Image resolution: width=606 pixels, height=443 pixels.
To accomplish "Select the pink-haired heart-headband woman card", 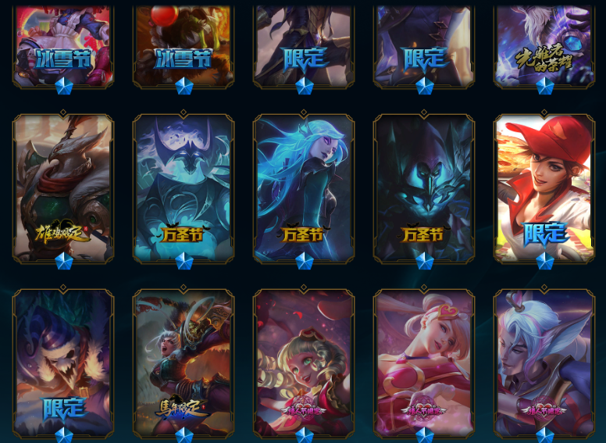I will point(424,363).
